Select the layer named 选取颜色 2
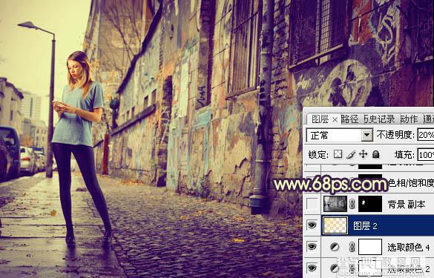 pyautogui.click(x=409, y=268)
